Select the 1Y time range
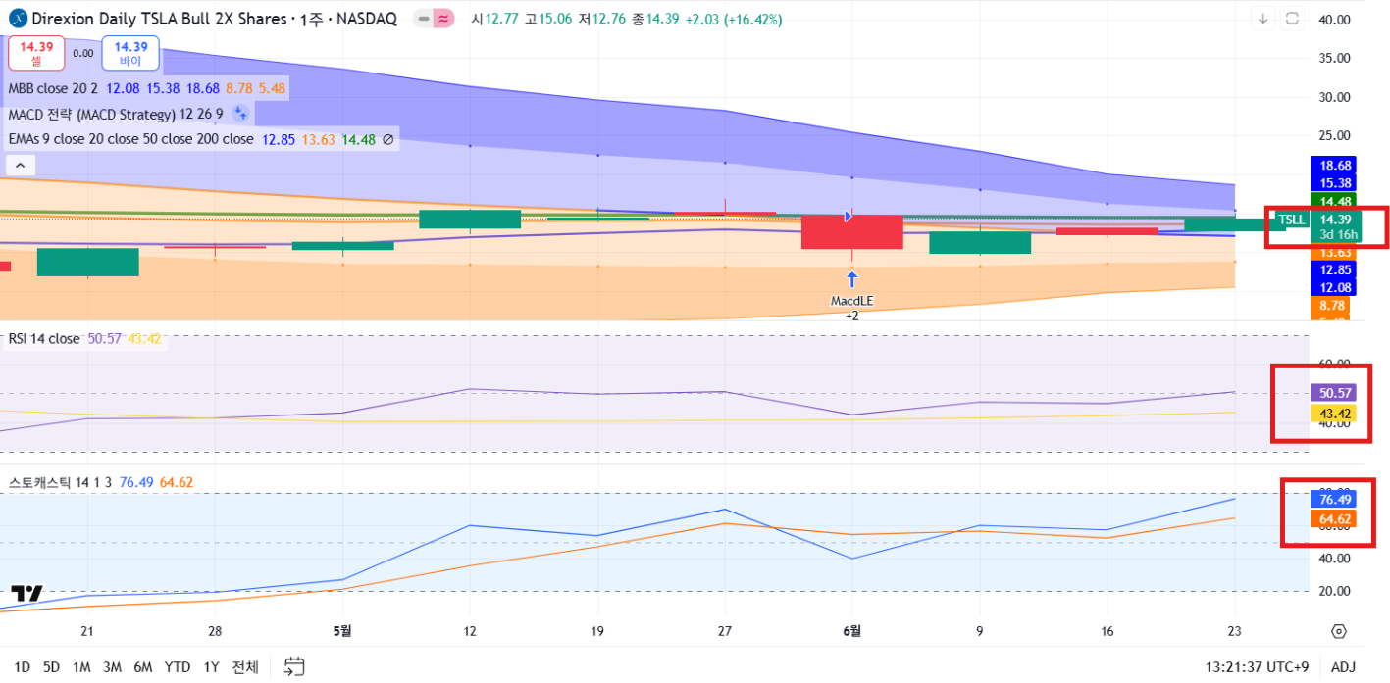 coord(211,667)
